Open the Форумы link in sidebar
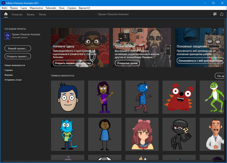Screen dimensions: 227x163 coord(9,75)
